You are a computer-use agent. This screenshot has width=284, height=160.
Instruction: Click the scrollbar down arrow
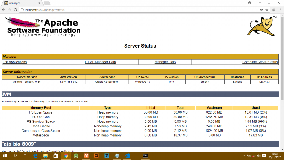282,150
